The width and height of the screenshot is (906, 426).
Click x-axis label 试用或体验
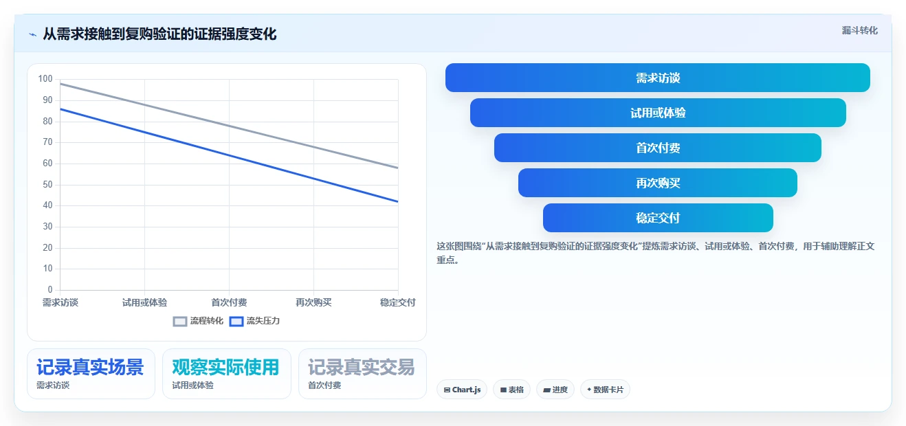tap(144, 302)
